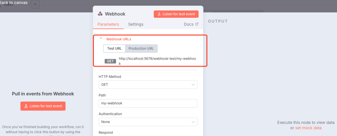The image size is (337, 136).
Task: Click the set mock data link
Action: (x=308, y=128)
